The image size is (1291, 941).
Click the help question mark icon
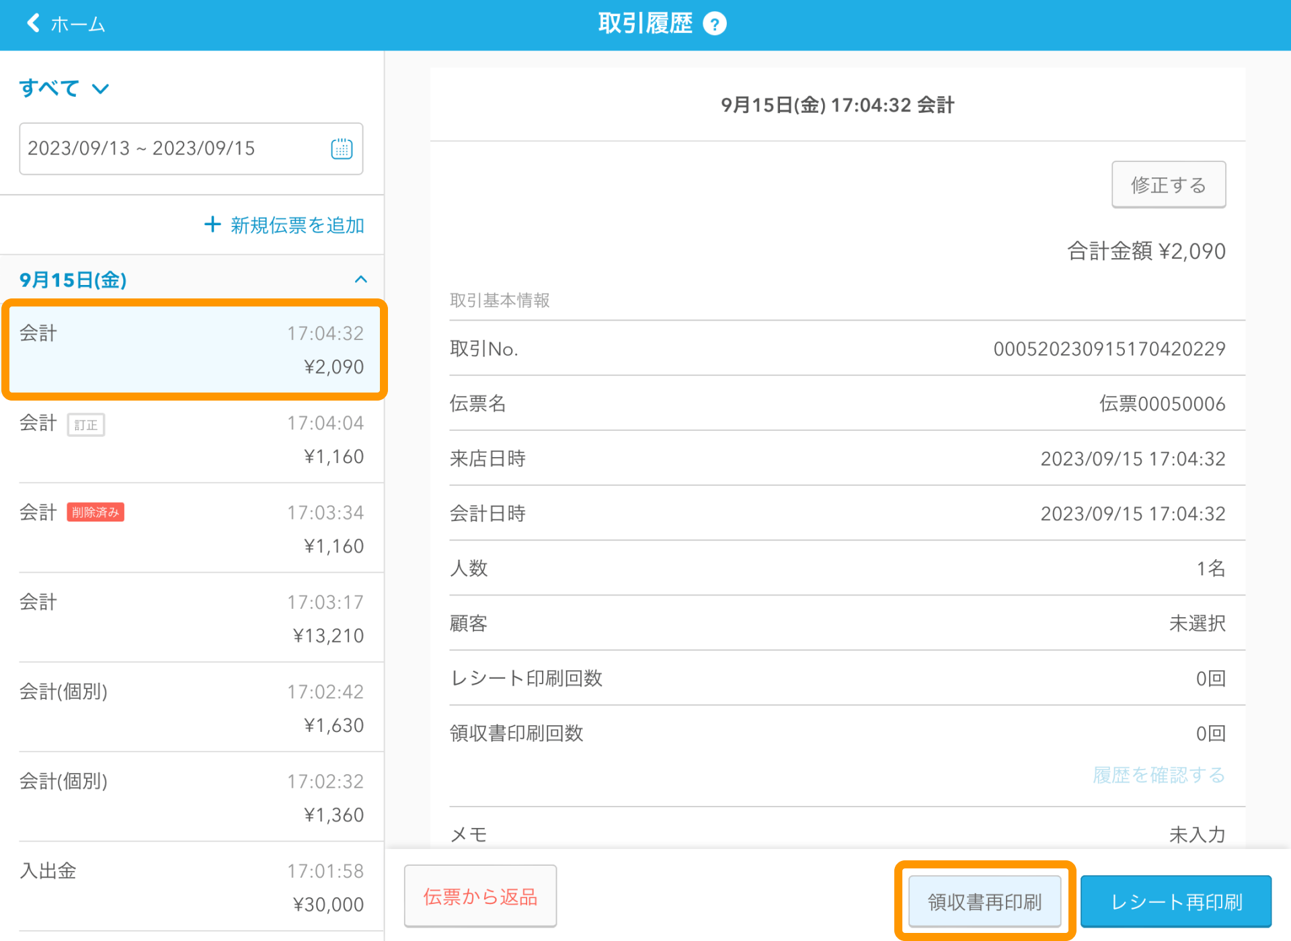tap(714, 24)
